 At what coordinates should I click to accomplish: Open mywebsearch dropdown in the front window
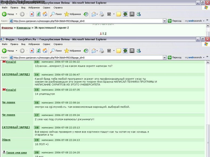tap(204, 58)
